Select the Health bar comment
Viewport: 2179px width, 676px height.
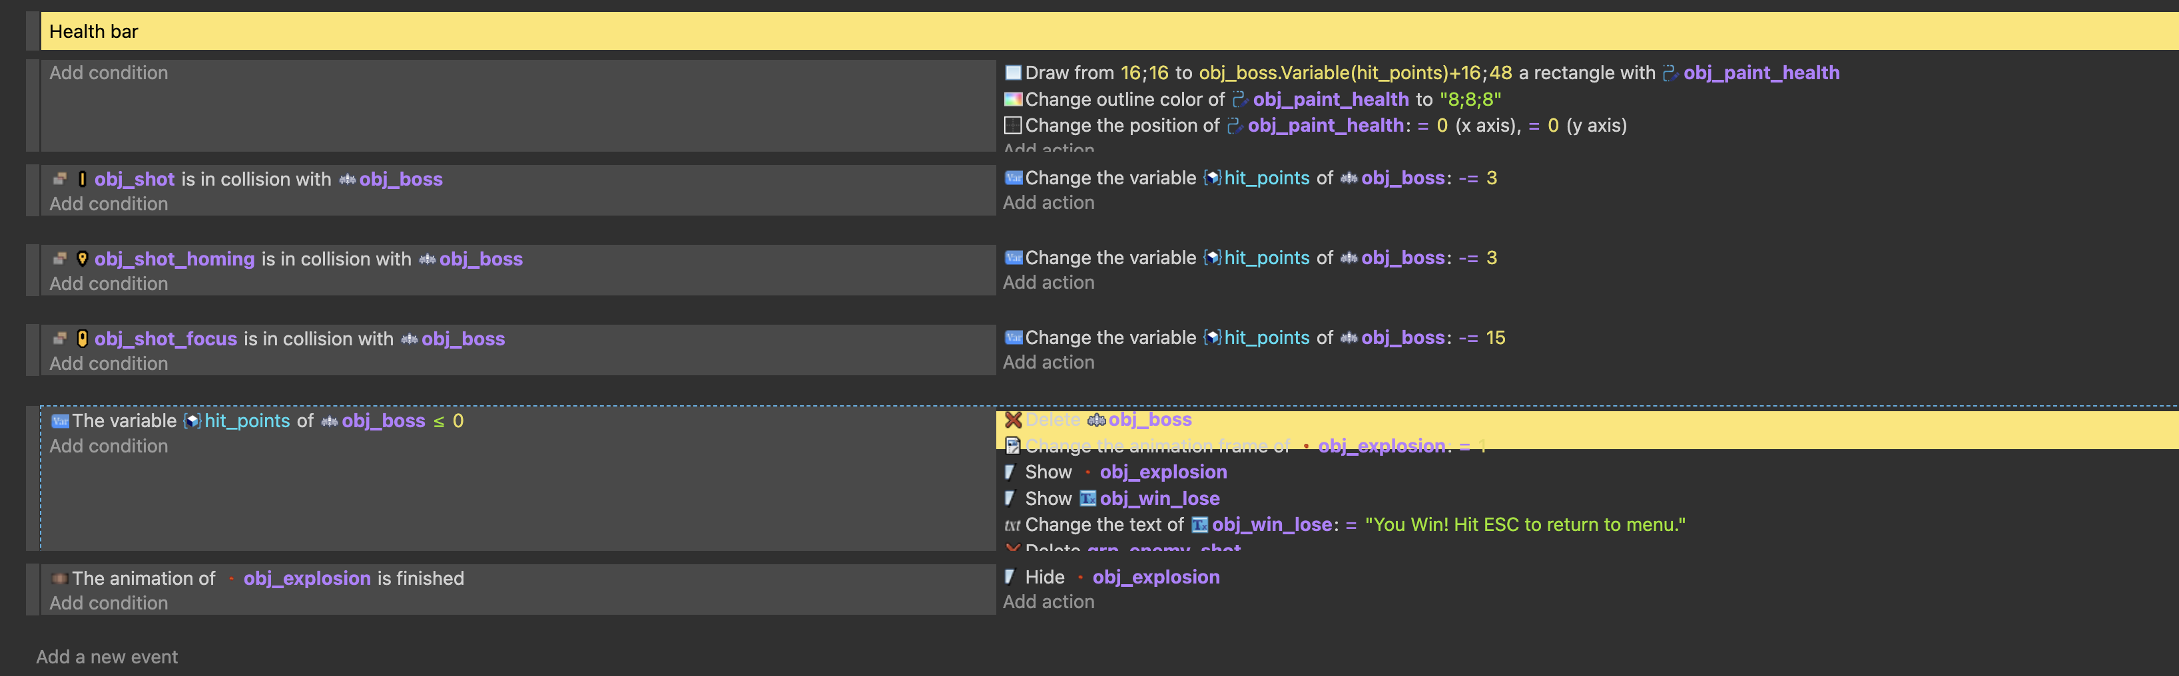coord(1109,31)
